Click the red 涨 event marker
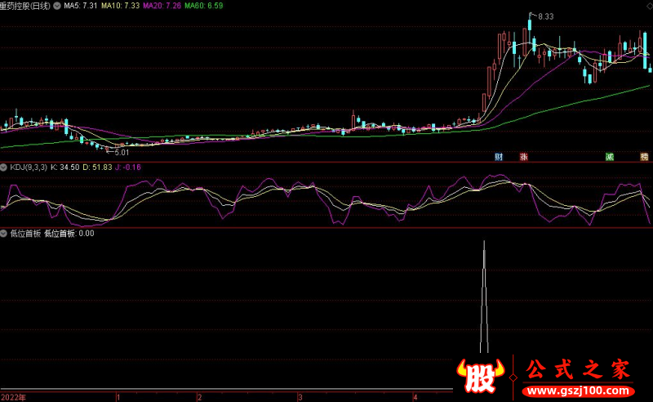The height and width of the screenshot is (402, 653). click(x=524, y=156)
